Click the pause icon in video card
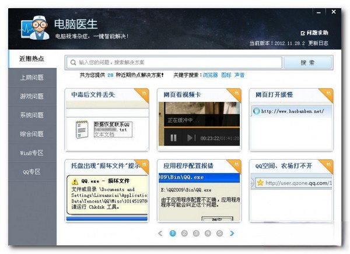Screen dimensions: 350x254 [x=173, y=138]
